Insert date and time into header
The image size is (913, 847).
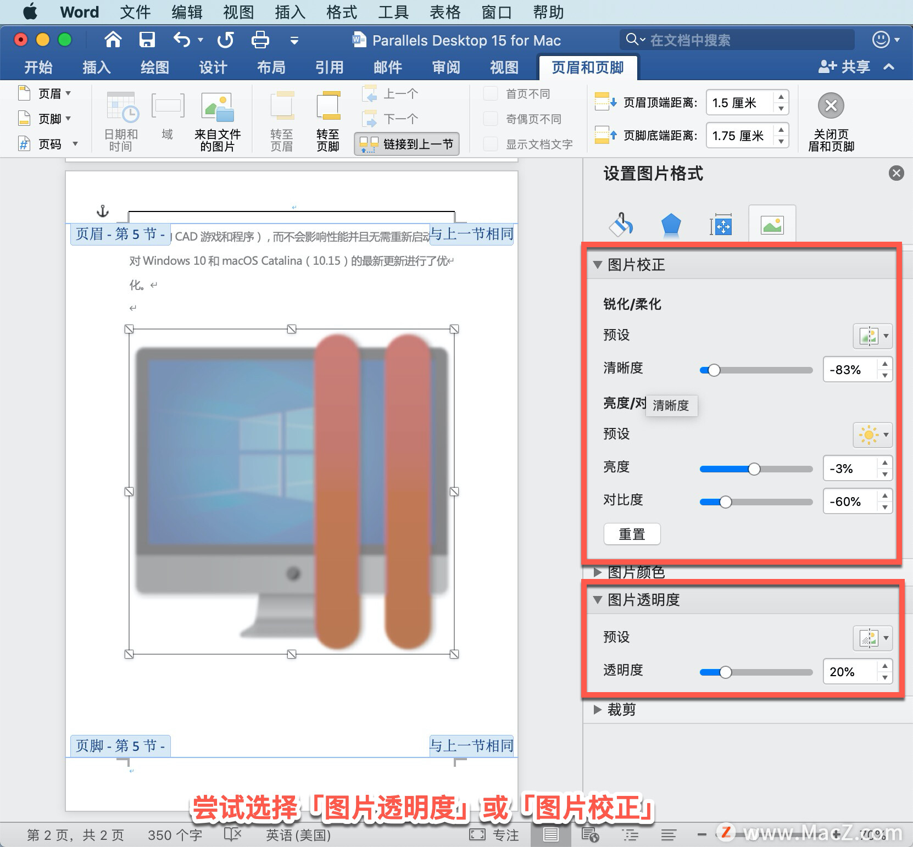[121, 120]
